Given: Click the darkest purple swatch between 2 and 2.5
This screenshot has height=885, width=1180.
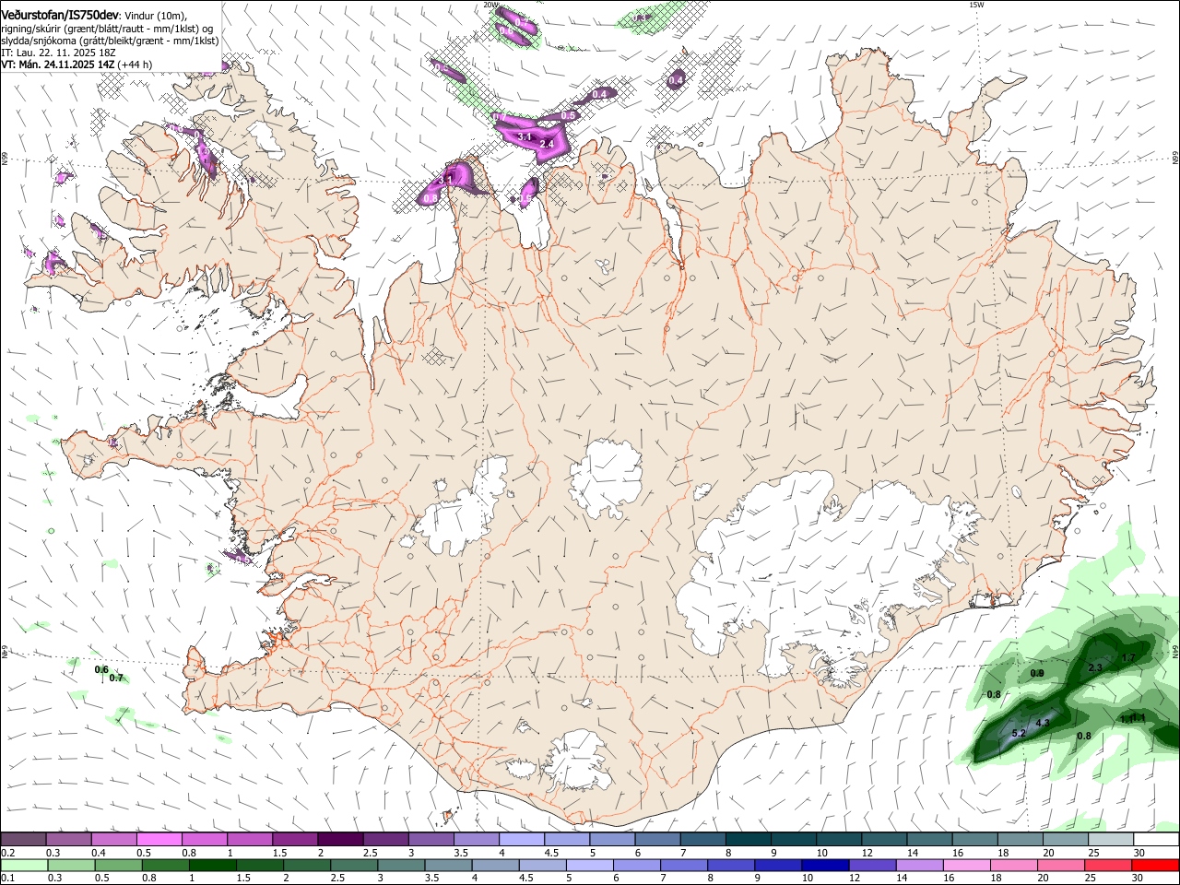Looking at the screenshot, I should pos(339,840).
